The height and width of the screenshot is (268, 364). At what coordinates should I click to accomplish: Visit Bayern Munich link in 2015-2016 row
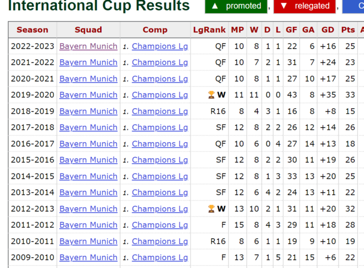(x=88, y=160)
